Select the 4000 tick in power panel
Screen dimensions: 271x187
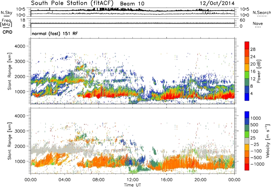[x=20, y=46]
